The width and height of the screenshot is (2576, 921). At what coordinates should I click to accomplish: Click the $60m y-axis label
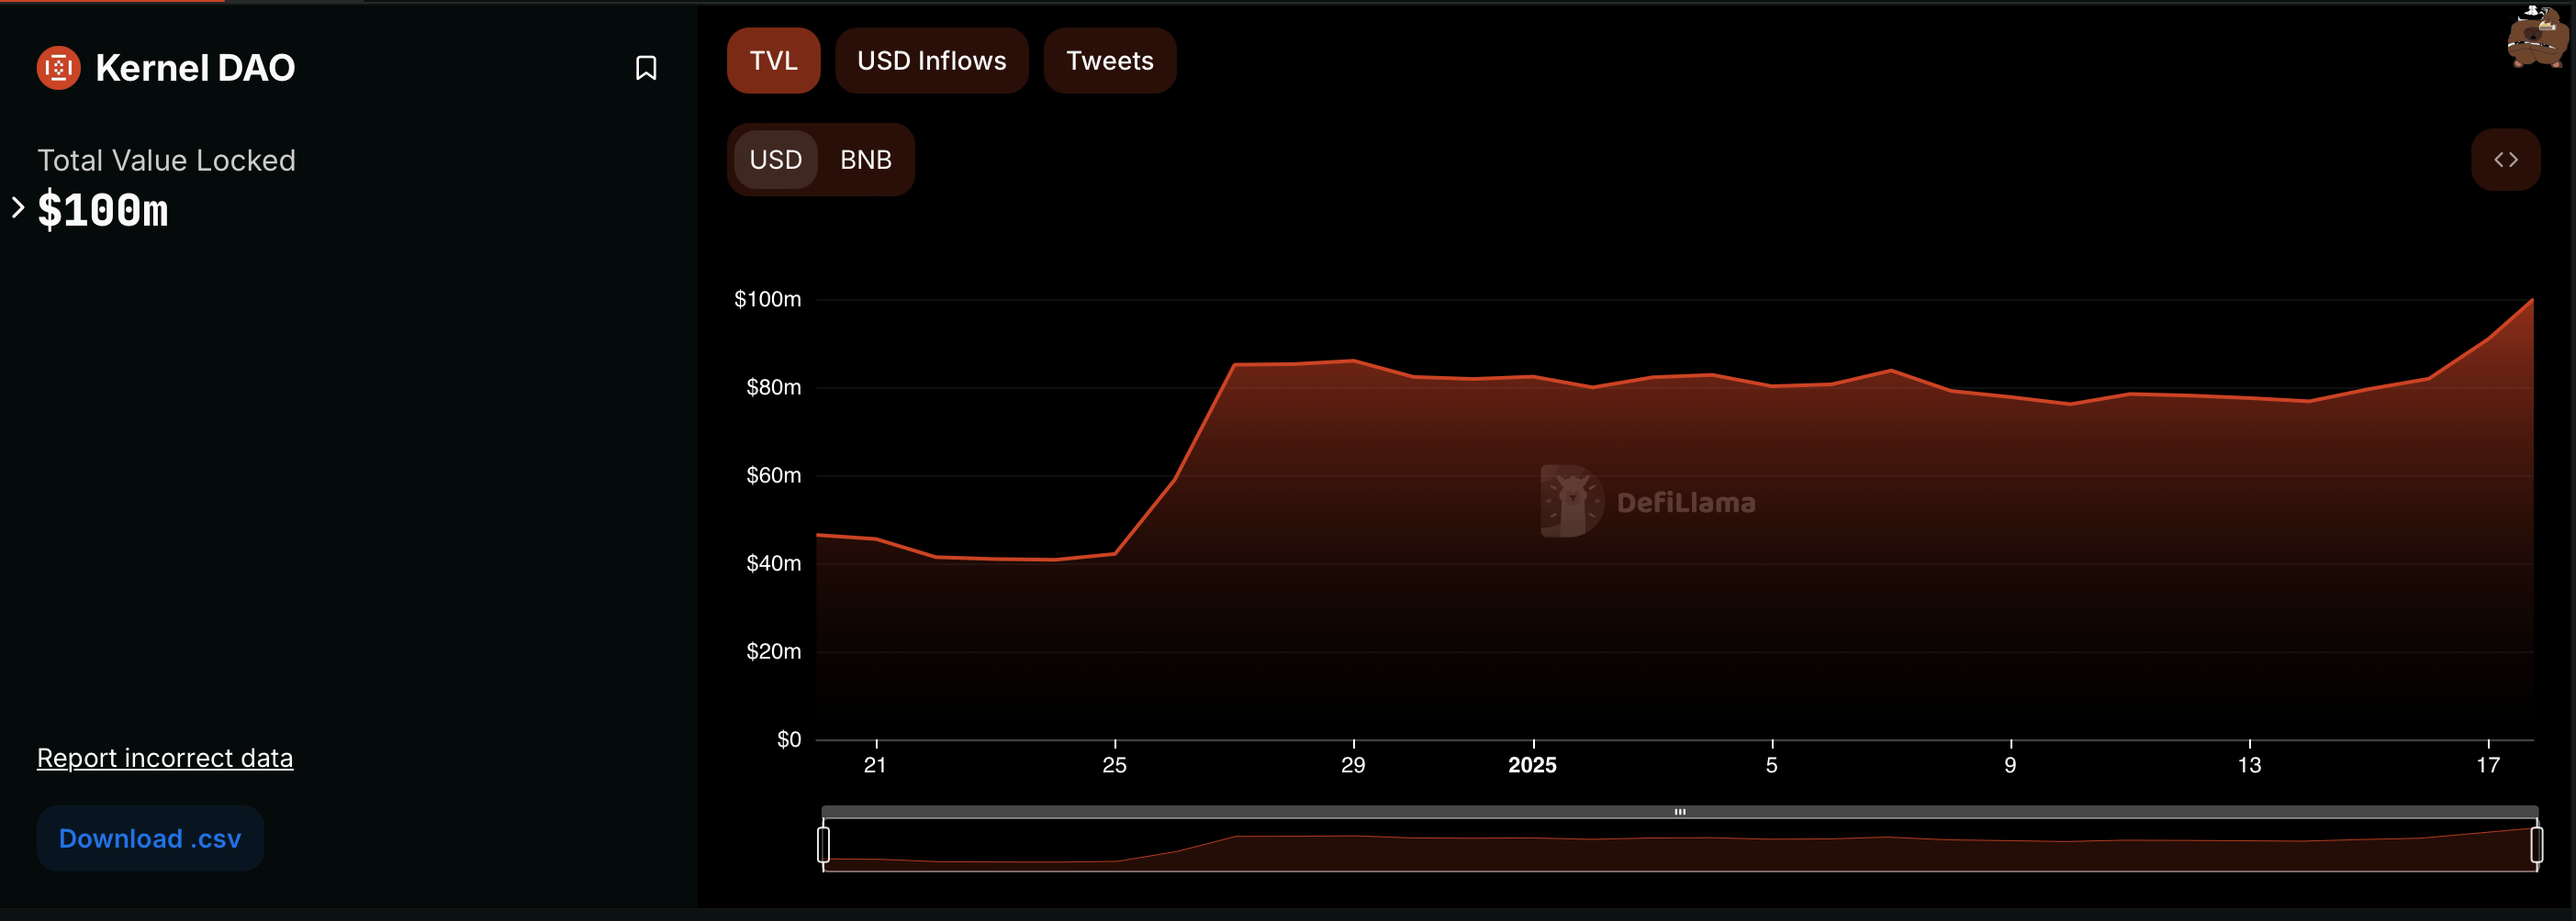click(x=773, y=475)
